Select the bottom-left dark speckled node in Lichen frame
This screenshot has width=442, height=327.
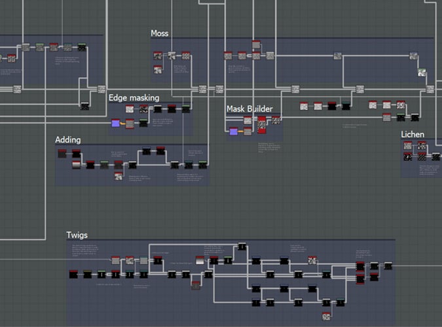[407, 156]
